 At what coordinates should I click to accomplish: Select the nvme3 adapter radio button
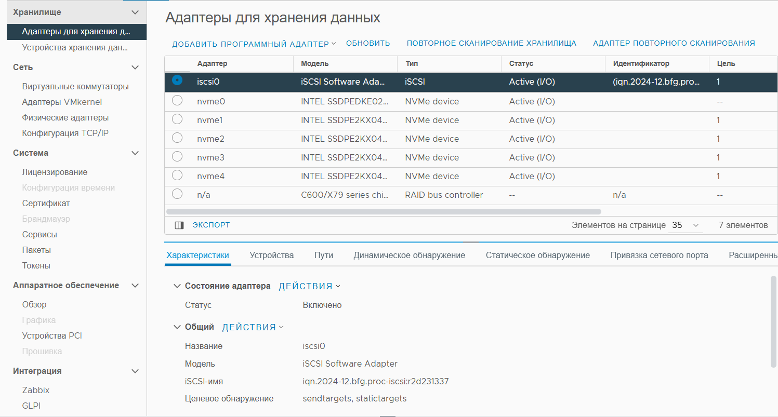click(x=177, y=157)
